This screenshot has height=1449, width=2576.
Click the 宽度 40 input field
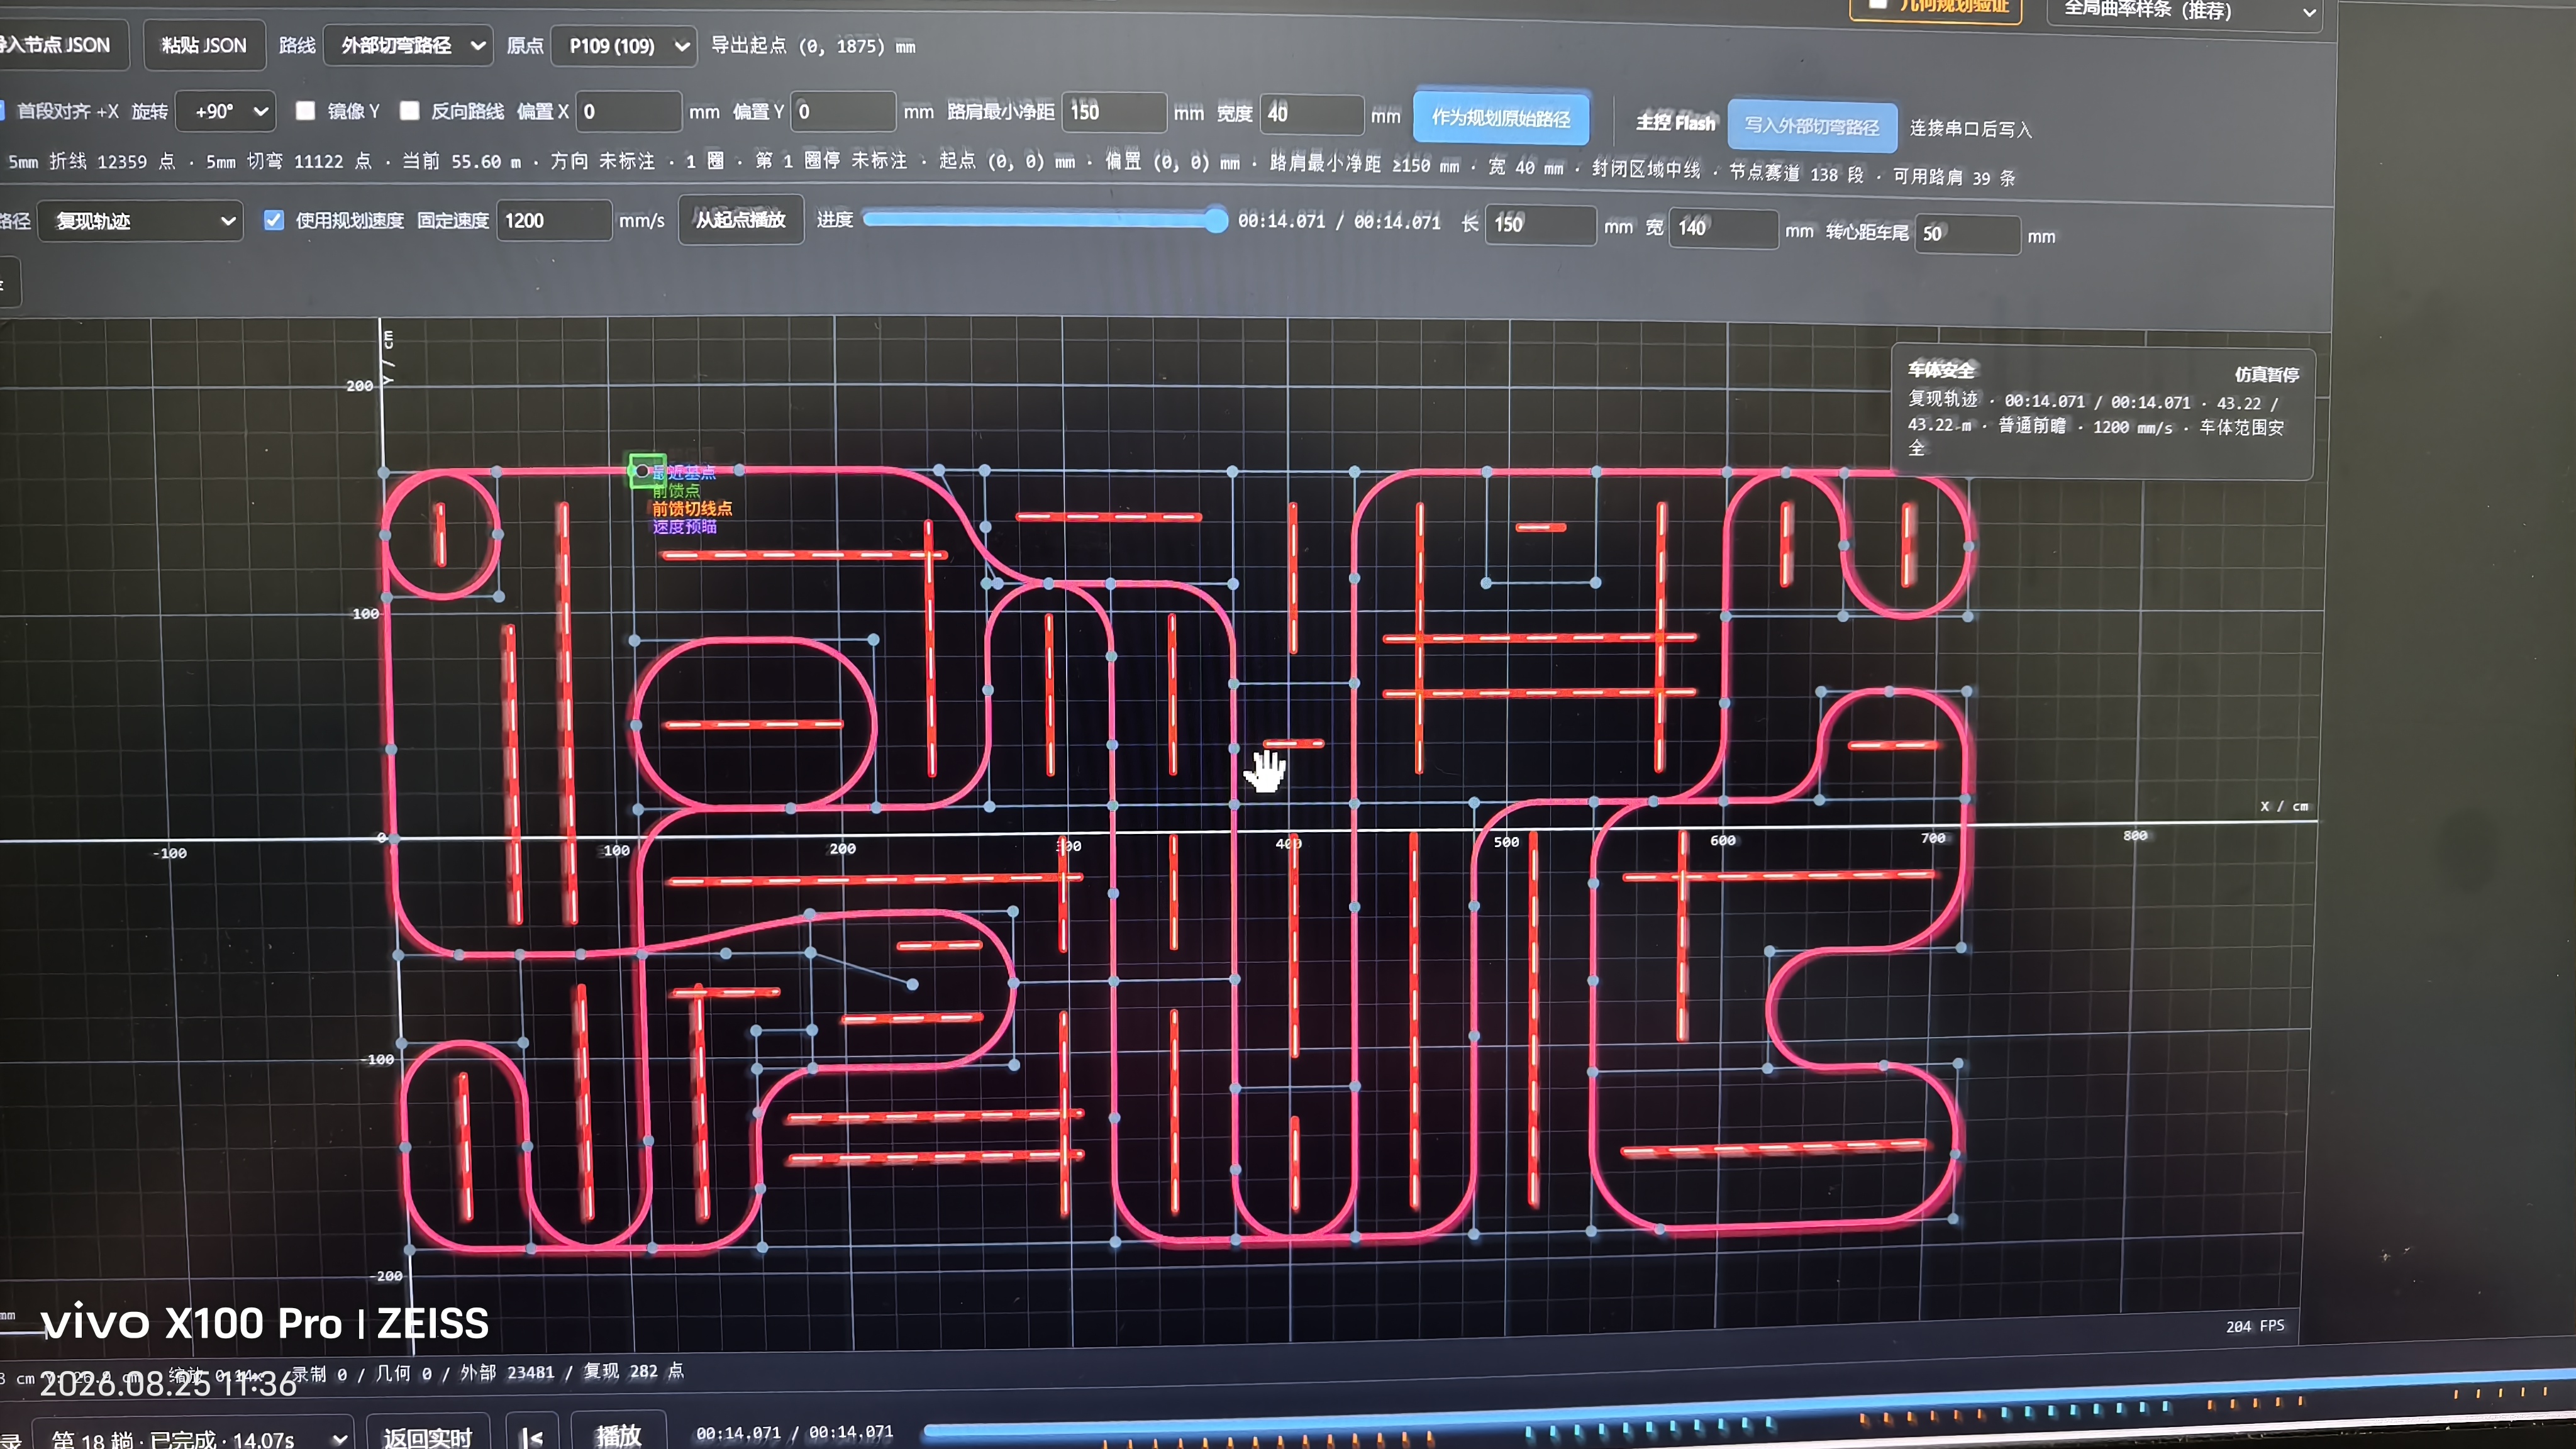pyautogui.click(x=1311, y=114)
